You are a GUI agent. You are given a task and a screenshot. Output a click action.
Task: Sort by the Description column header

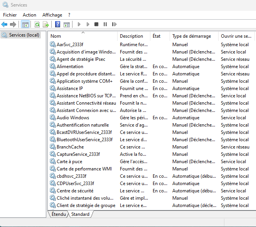[133, 36]
